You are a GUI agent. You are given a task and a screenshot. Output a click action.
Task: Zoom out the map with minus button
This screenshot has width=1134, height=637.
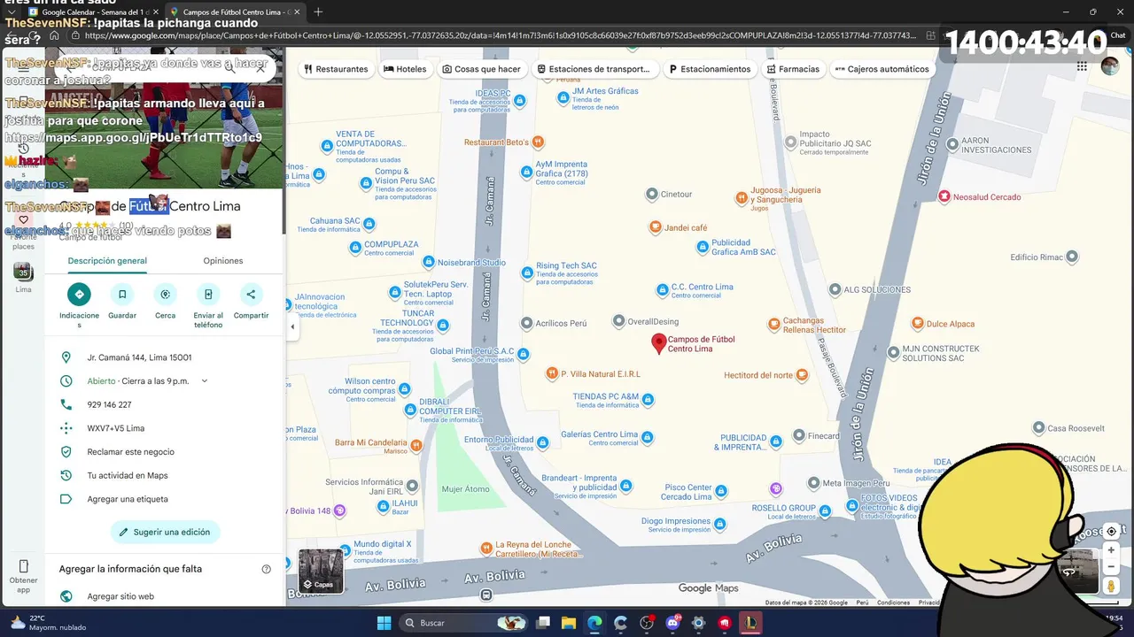(x=1111, y=566)
